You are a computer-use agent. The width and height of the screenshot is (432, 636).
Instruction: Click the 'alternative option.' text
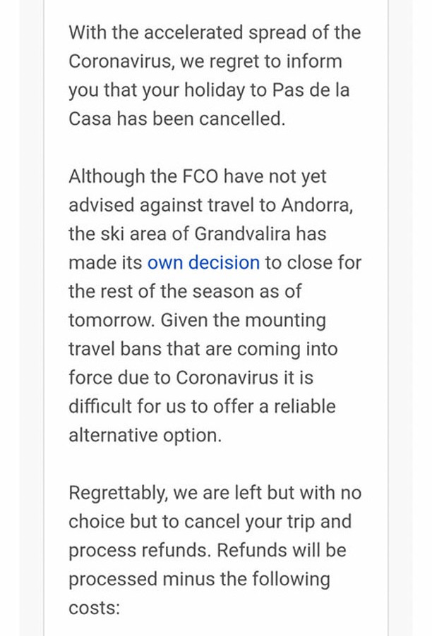point(145,436)
